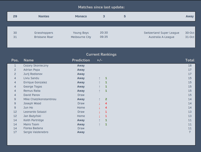This screenshot has height=152, width=201.
Task: Click the up arrow in Mike Chatzikonstantinou's row
Action: [x=100, y=99]
